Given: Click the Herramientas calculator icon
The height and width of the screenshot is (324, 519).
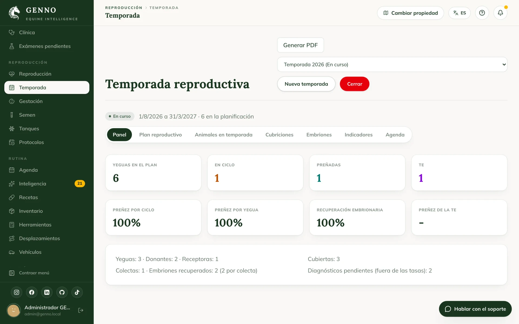Looking at the screenshot, I should (12, 225).
